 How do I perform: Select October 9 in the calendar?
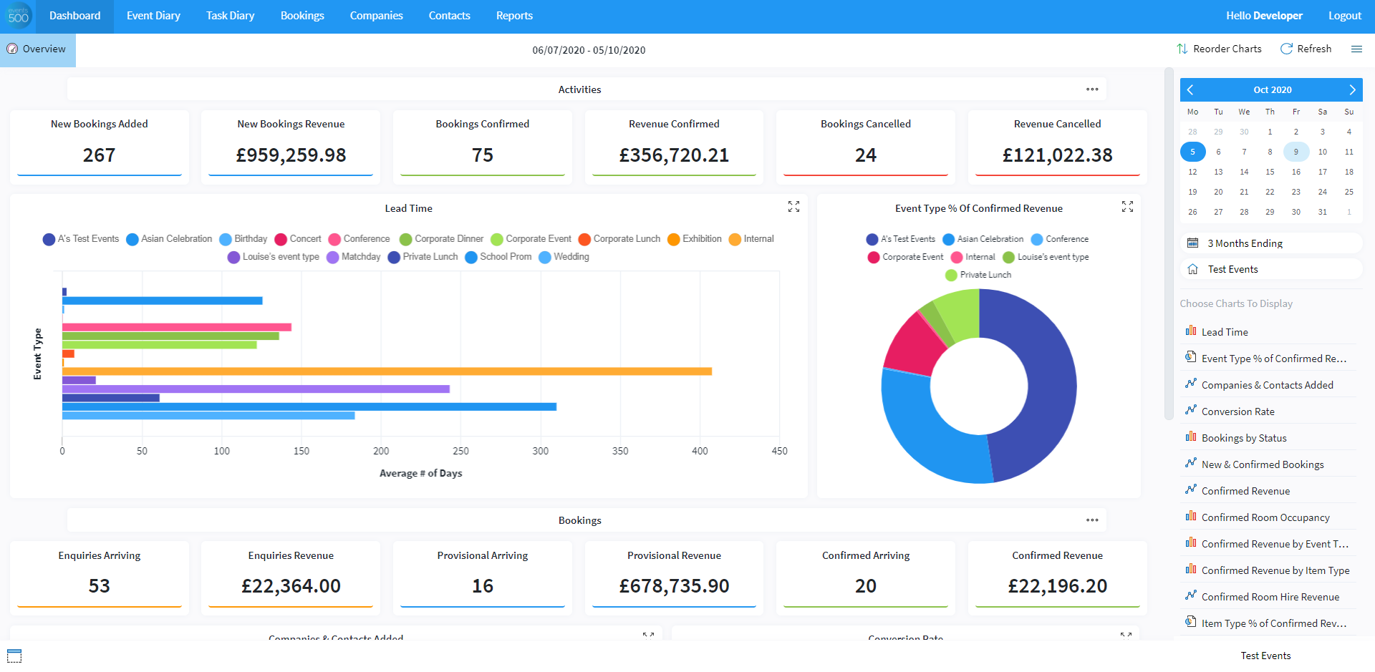pyautogui.click(x=1296, y=152)
